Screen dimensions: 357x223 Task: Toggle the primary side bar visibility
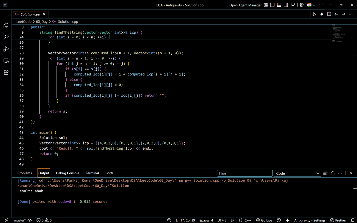tap(273, 5)
